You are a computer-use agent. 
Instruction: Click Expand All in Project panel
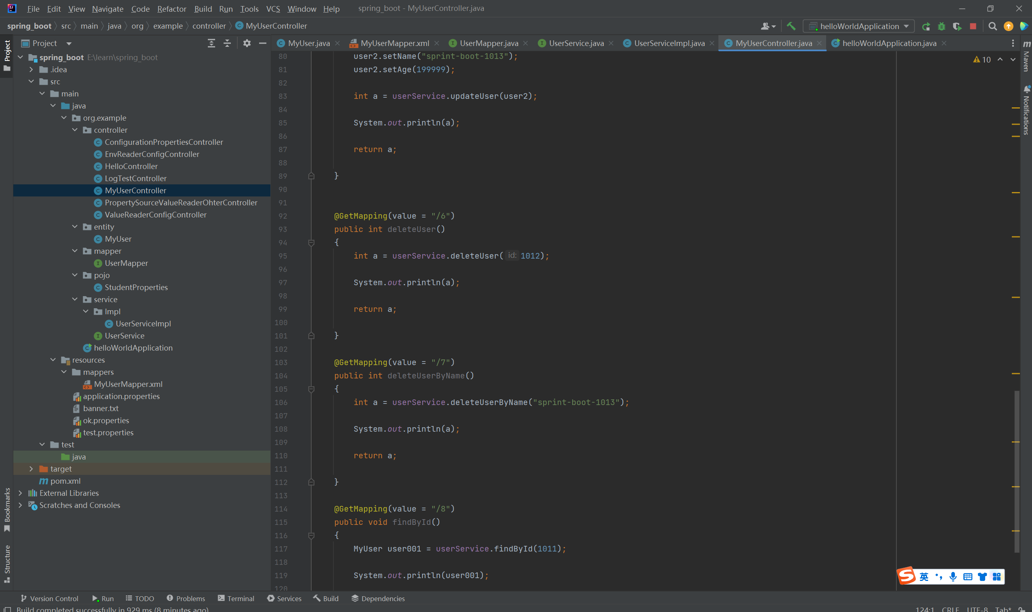pos(211,43)
